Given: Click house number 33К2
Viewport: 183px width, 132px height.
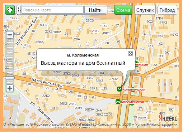Looking at the screenshot, I should (x=90, y=78).
